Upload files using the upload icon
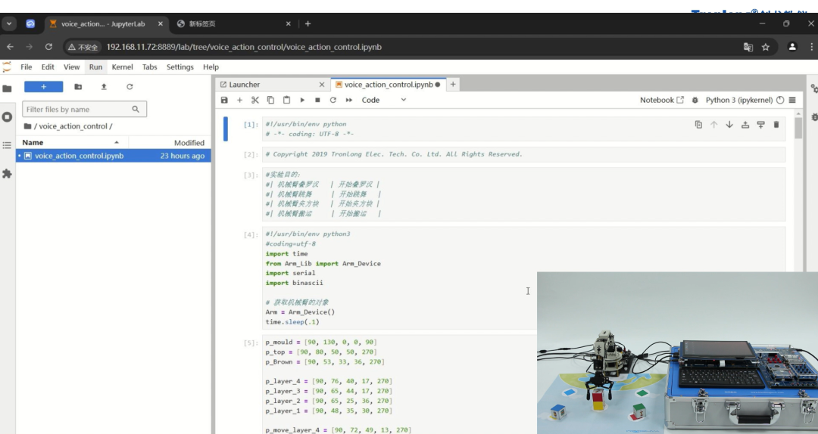The image size is (818, 434). point(104,87)
